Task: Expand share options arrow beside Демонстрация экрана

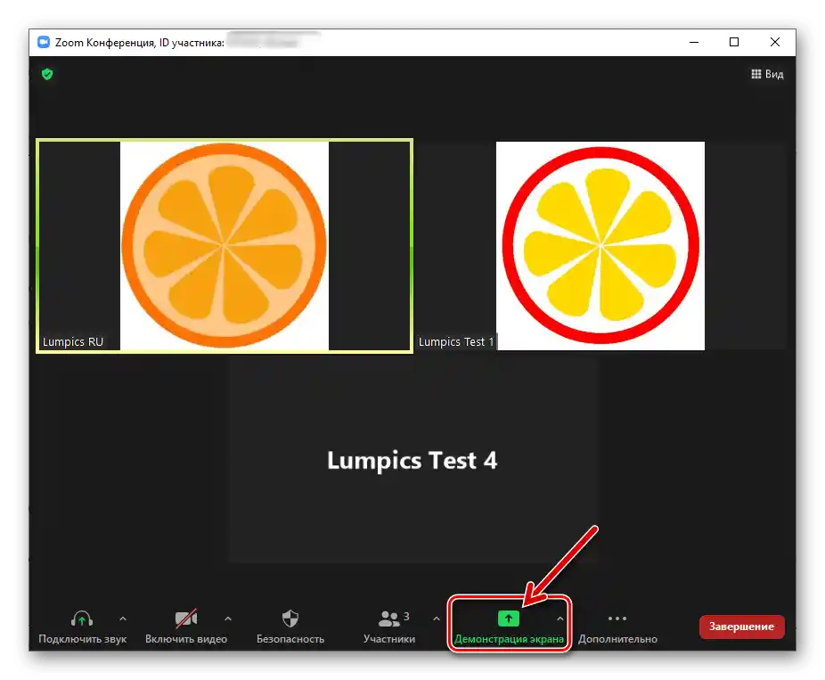Action: click(x=560, y=619)
